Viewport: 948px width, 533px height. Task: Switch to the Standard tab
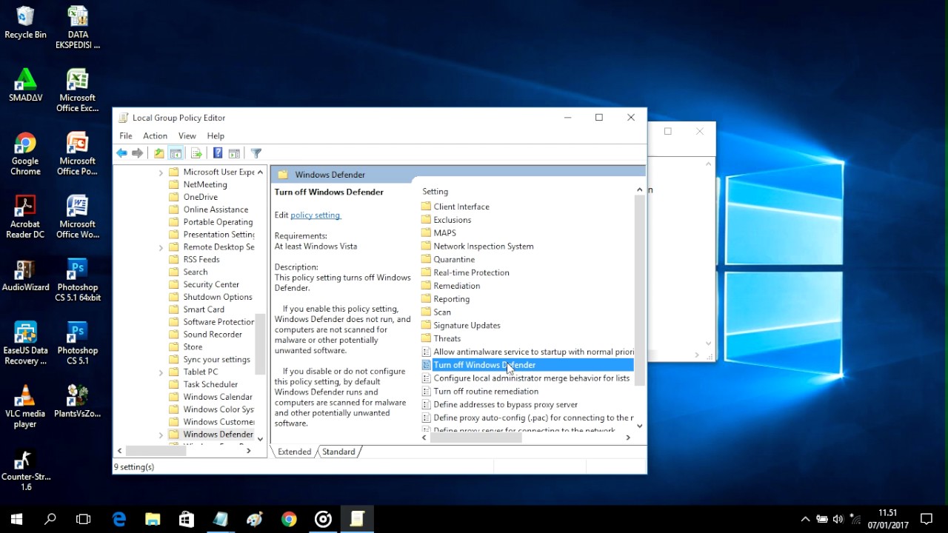point(338,452)
